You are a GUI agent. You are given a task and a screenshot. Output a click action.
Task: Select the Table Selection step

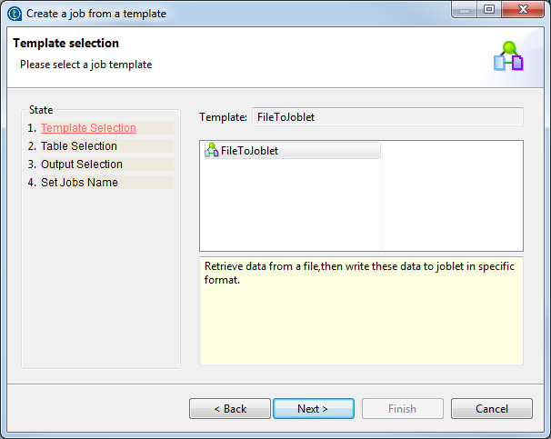[79, 146]
